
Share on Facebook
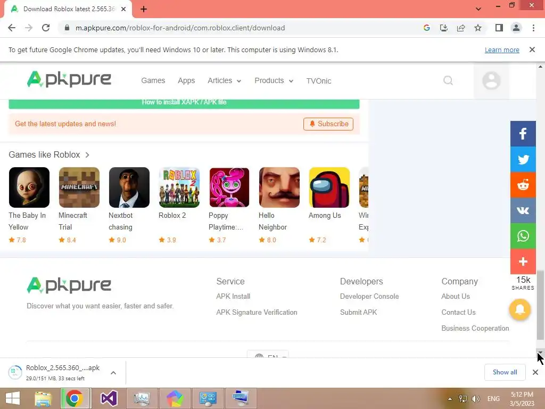(523, 134)
